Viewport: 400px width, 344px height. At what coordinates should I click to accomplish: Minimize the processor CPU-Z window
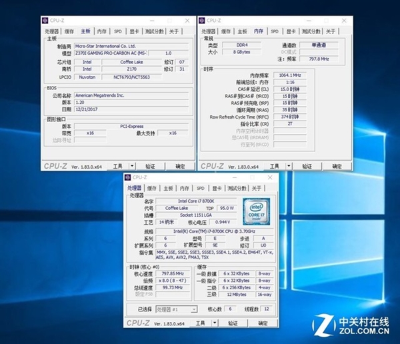coord(235,177)
